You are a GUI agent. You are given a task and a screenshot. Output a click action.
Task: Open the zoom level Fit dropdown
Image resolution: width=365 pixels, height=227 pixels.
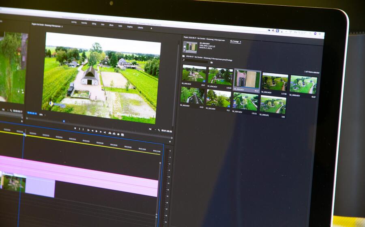tap(42, 115)
